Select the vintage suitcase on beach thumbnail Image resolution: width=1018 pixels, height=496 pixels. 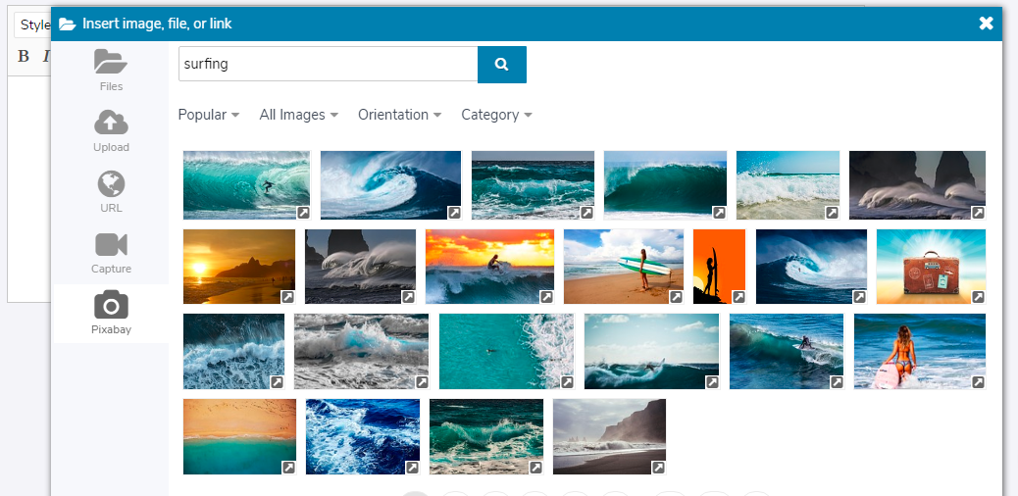tap(931, 267)
